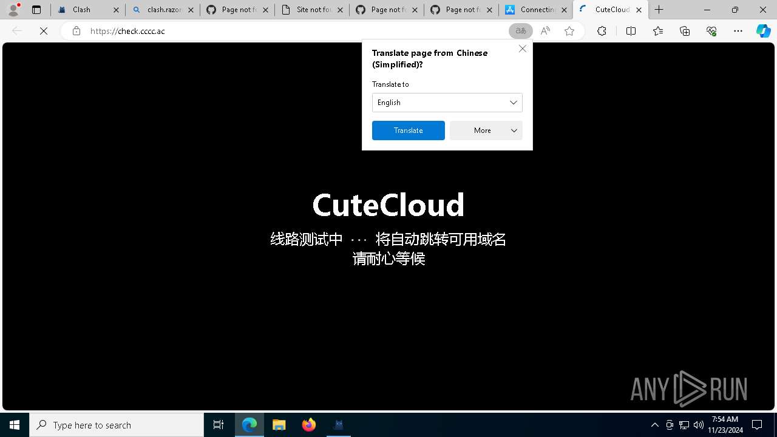Open Task View on taskbar

(219, 425)
